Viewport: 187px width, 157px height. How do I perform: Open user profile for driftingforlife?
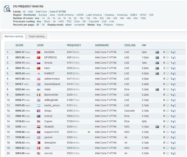(51, 100)
